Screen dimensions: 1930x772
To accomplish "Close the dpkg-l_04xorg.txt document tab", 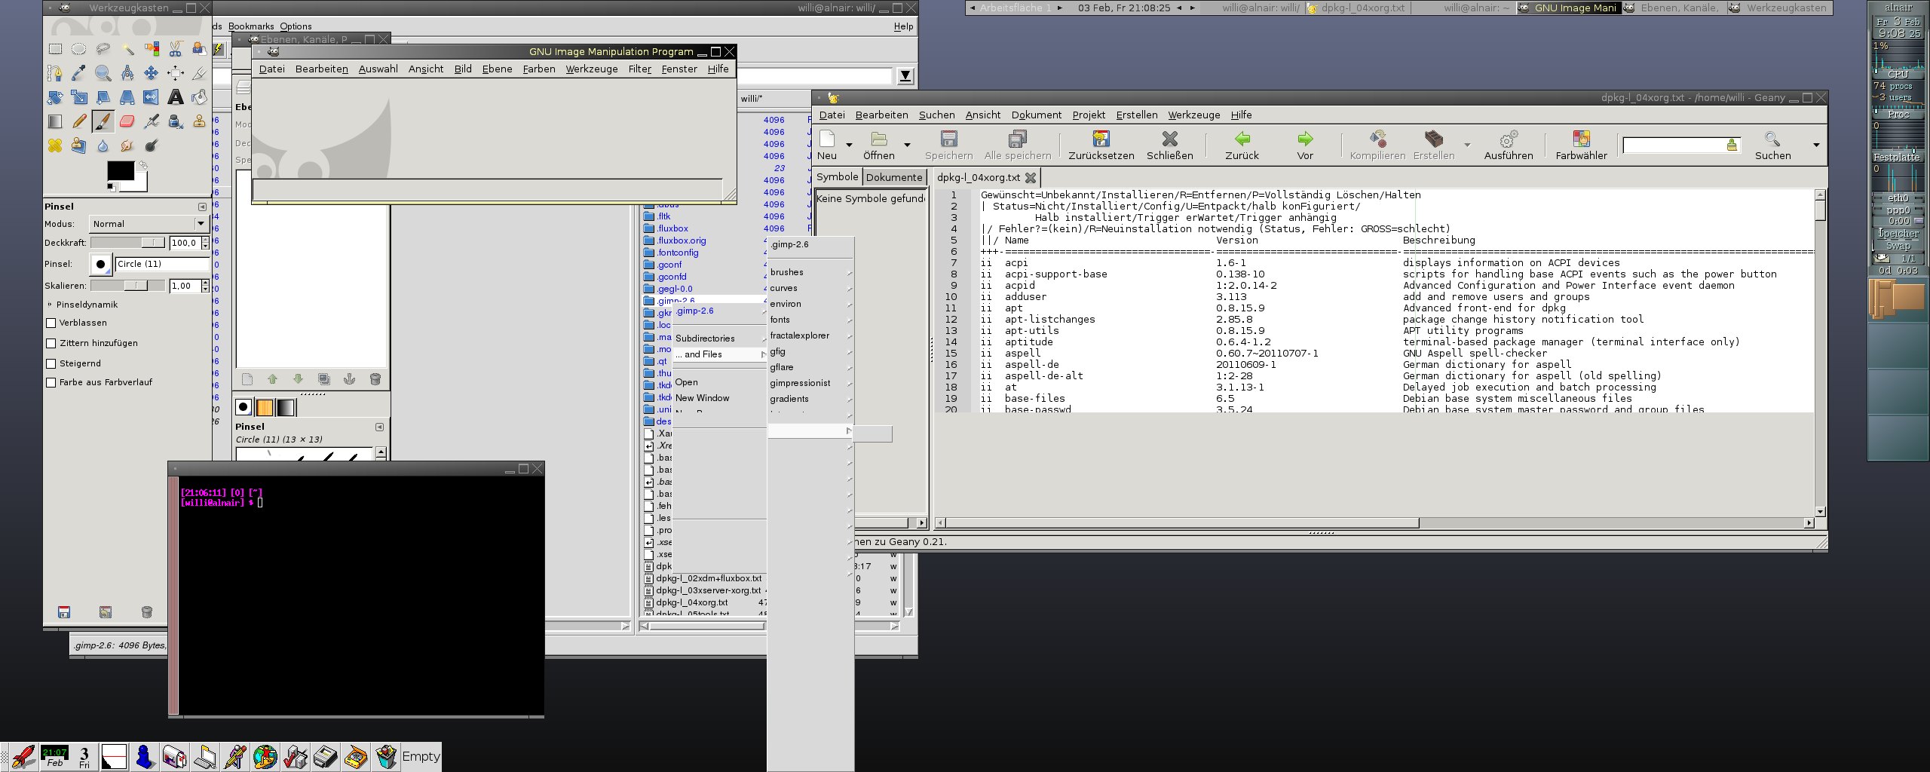I will [1031, 178].
